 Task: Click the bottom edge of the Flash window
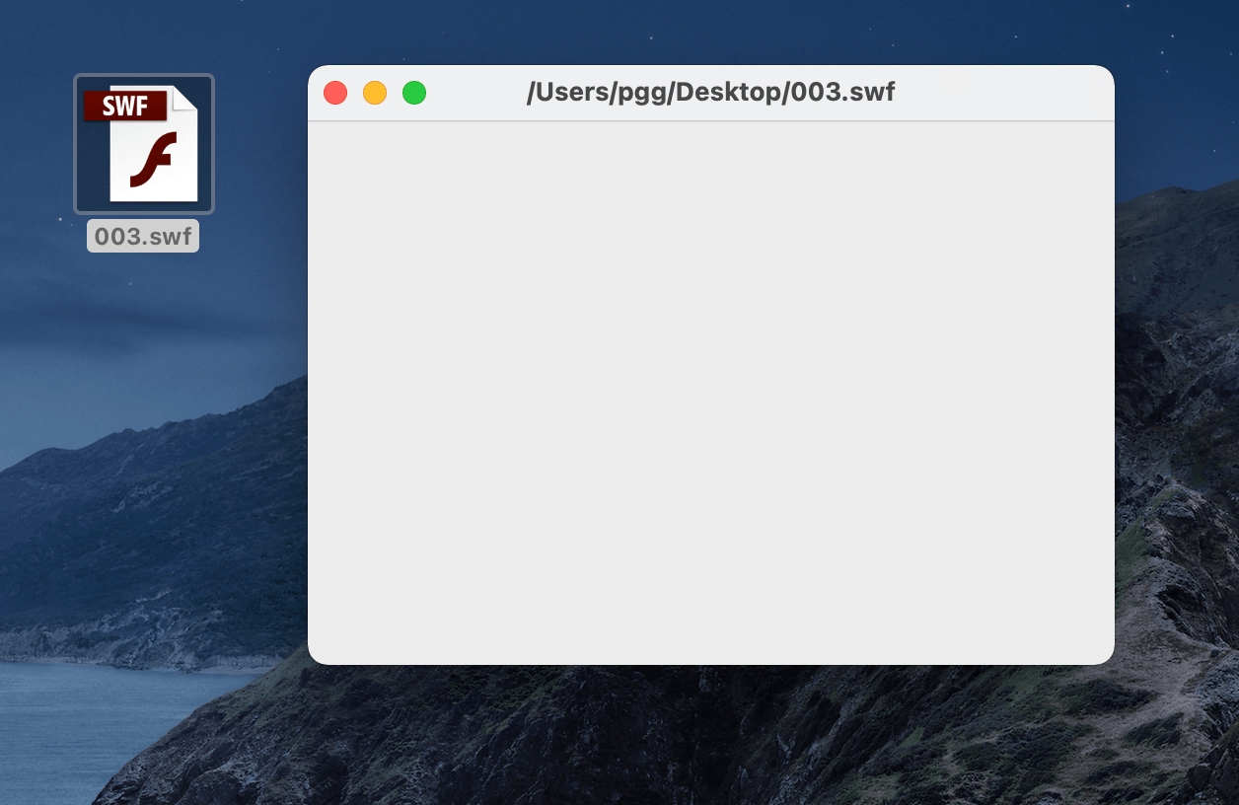point(710,659)
